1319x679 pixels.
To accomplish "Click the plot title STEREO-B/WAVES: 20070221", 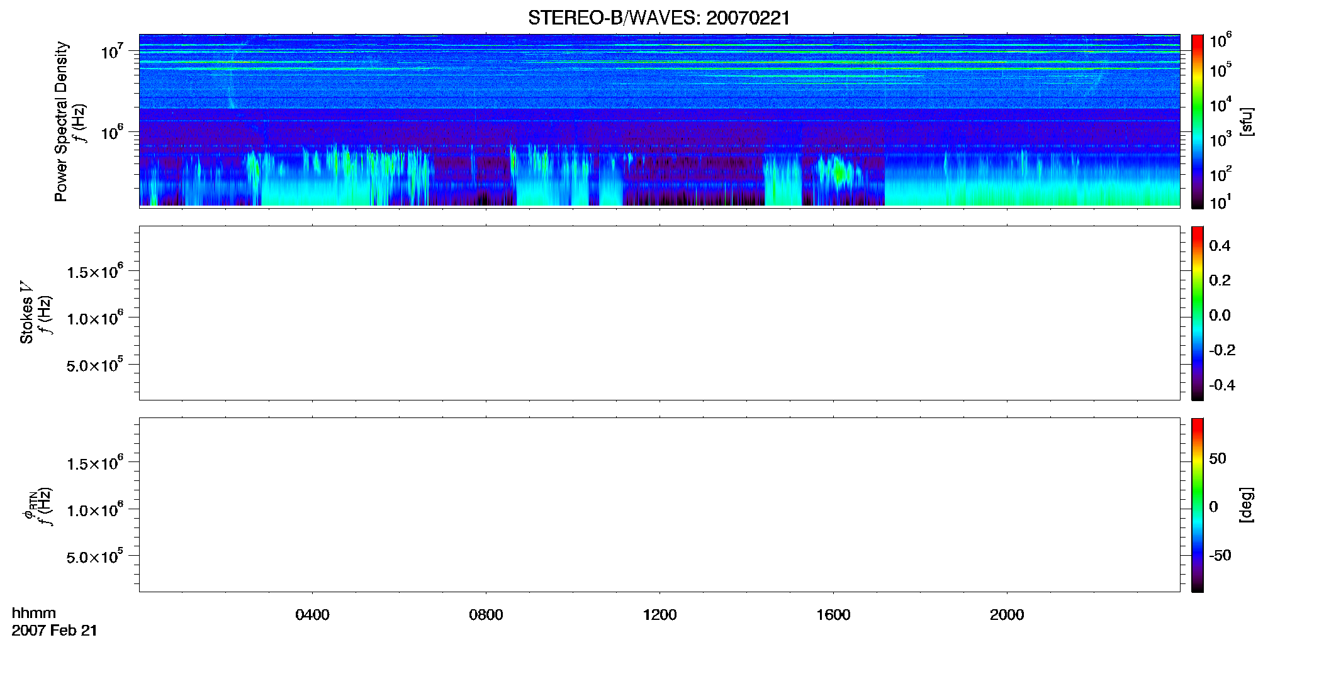I will tap(659, 18).
